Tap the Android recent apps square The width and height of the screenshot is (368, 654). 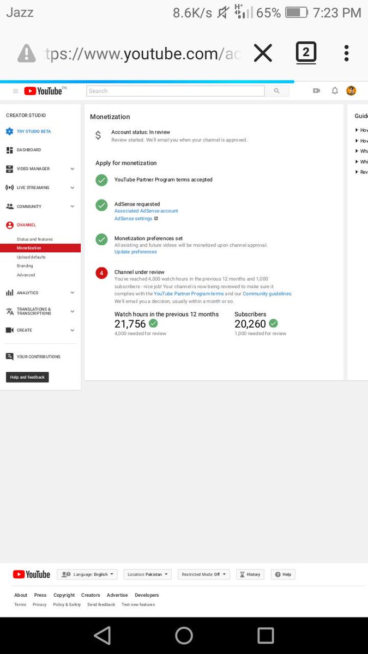[266, 635]
